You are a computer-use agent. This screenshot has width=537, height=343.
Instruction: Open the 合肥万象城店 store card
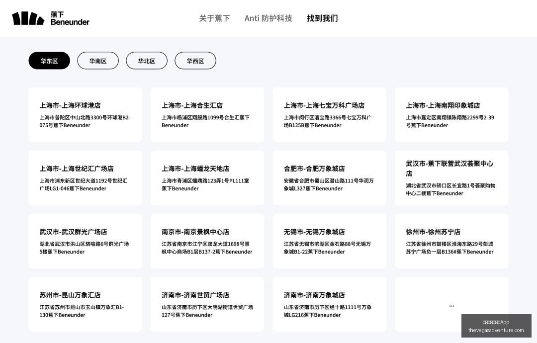[x=330, y=178]
